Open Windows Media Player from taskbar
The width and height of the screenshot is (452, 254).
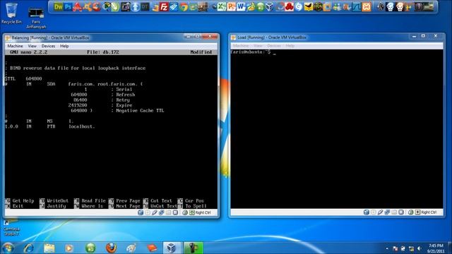[69, 248]
